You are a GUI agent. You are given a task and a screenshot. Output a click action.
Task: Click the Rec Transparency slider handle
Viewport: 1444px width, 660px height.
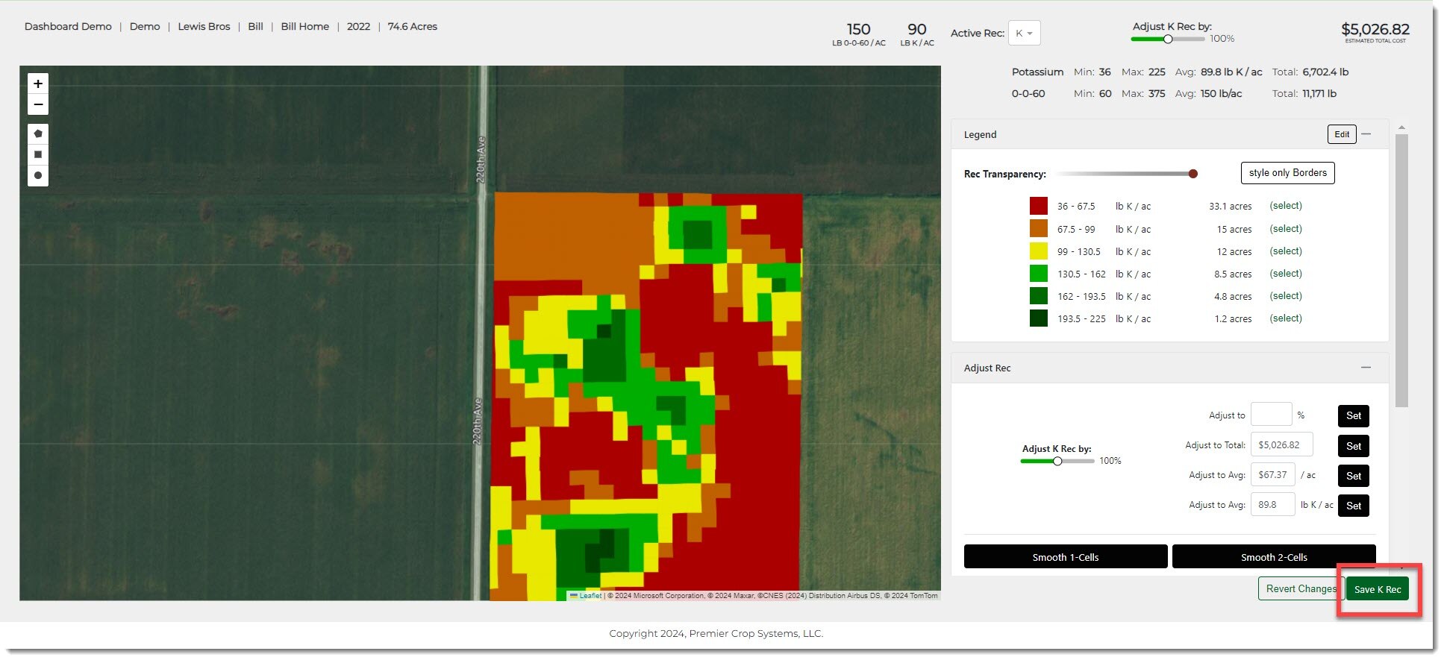pos(1193,174)
